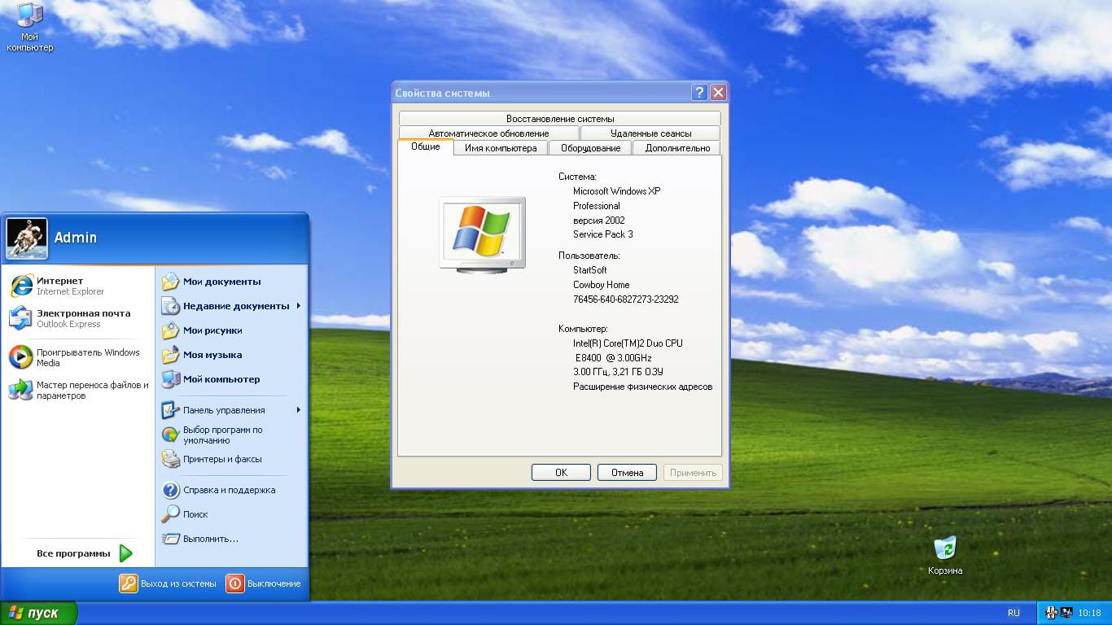Close the Свойства системы dialog

coord(718,93)
